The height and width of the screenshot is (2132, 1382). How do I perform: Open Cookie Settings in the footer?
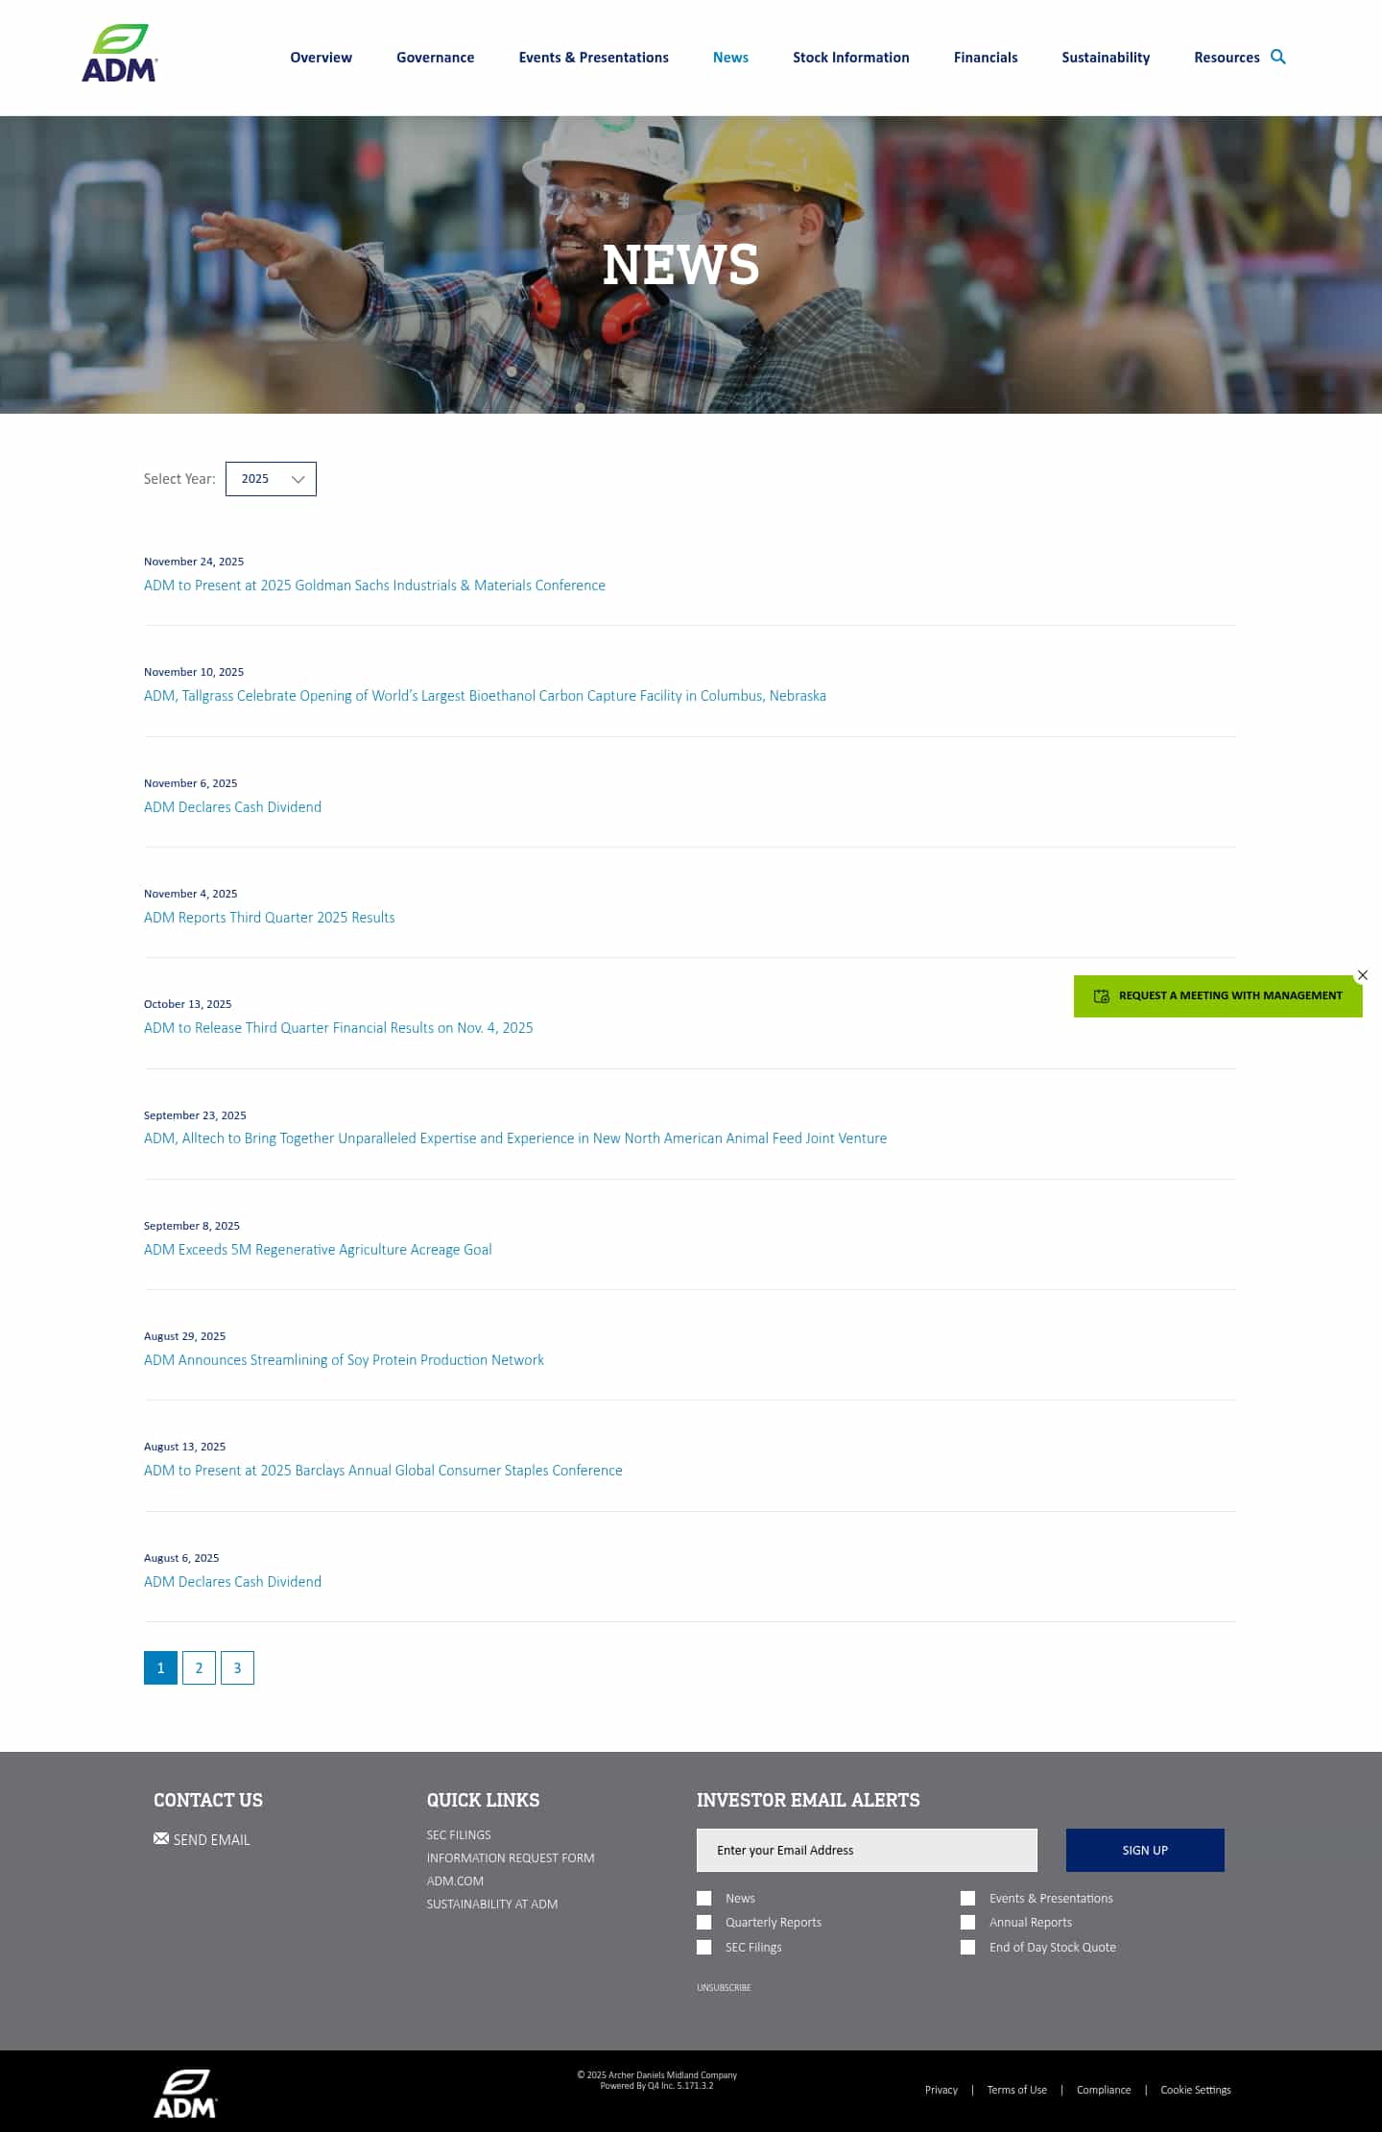pyautogui.click(x=1196, y=2091)
